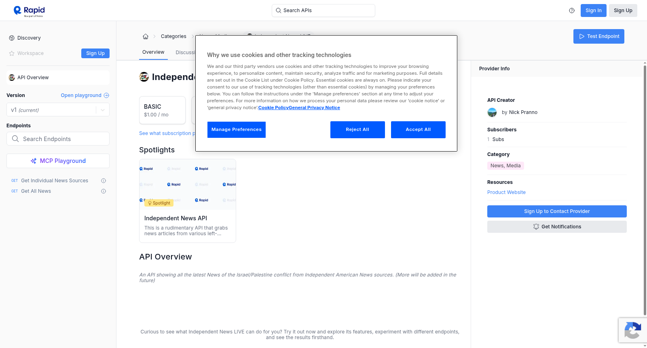Open Categories breadcrumb
The image size is (647, 348).
(173, 36)
